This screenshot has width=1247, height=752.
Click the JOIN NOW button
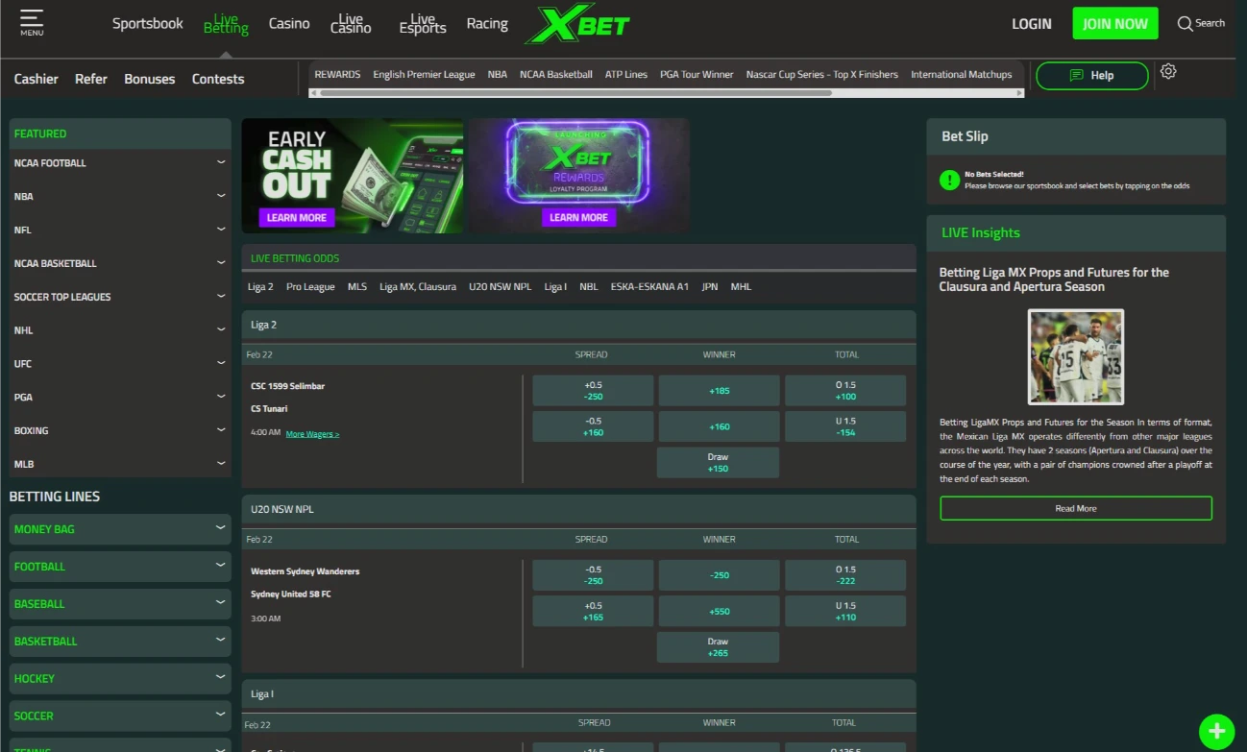point(1114,23)
